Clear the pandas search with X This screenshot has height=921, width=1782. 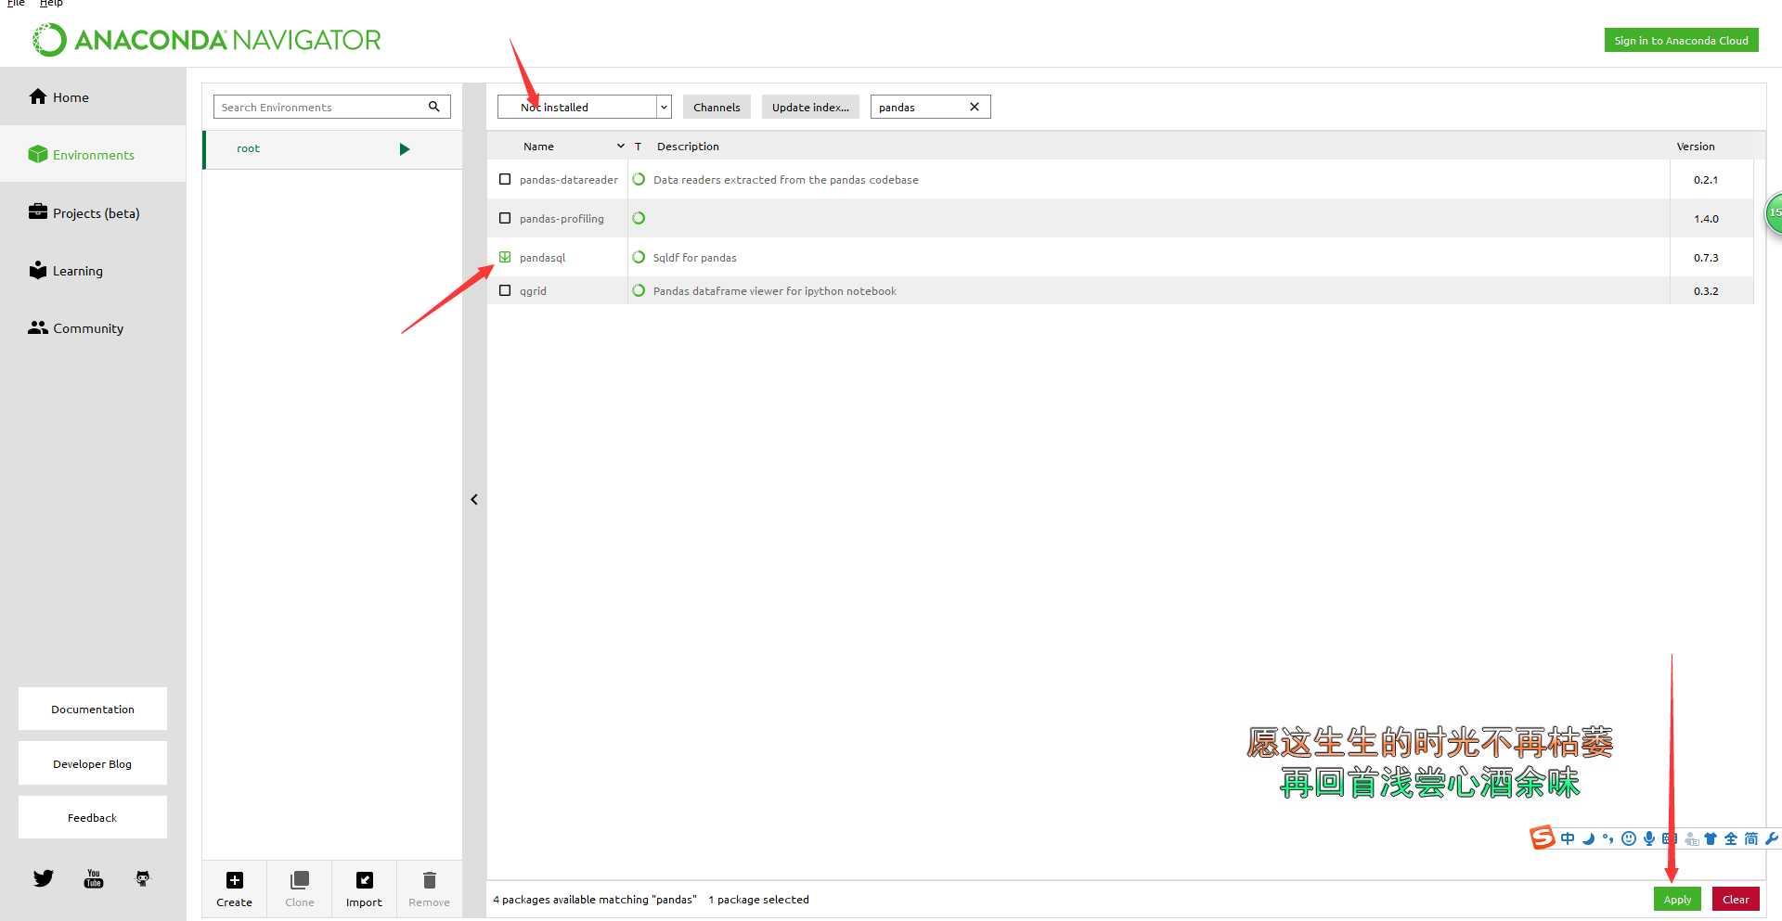click(x=975, y=107)
